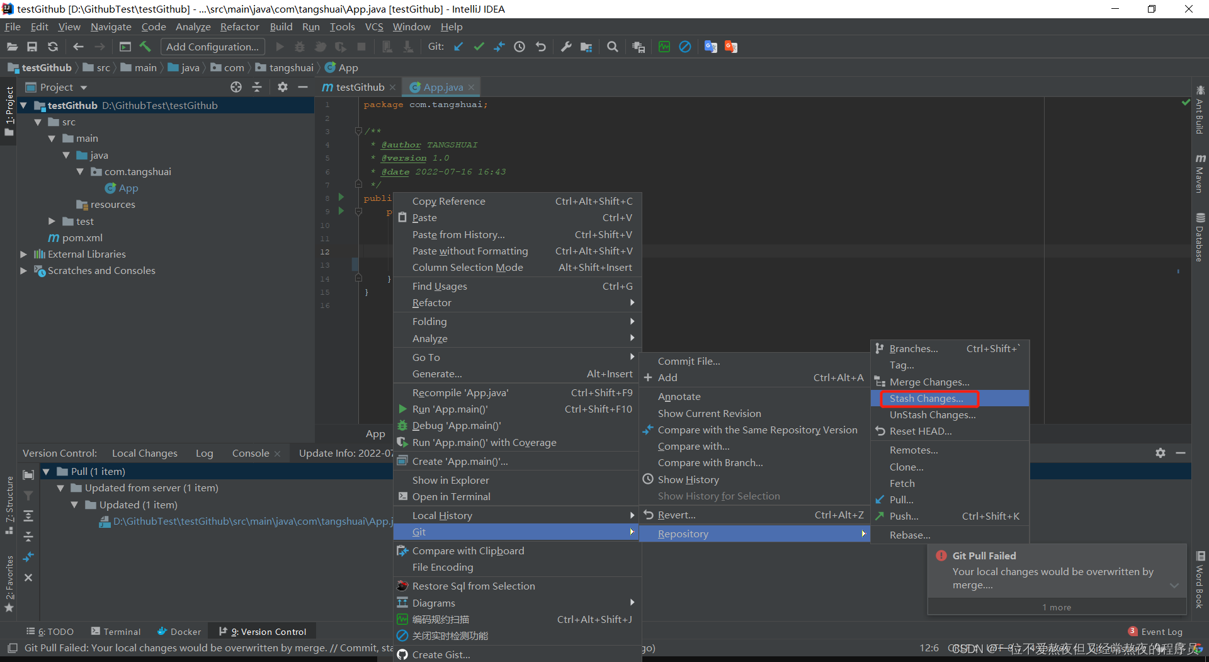The image size is (1209, 662).
Task: Choose Commit File... in Git submenu
Action: click(754, 361)
